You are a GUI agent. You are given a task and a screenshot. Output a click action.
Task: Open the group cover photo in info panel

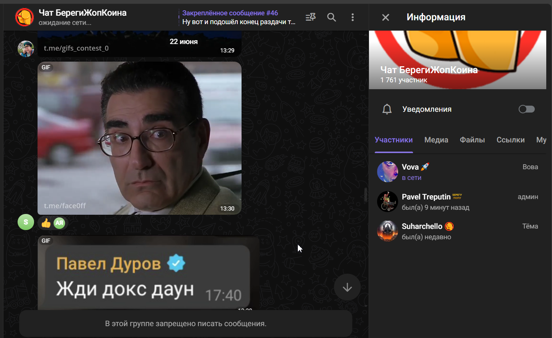click(457, 60)
